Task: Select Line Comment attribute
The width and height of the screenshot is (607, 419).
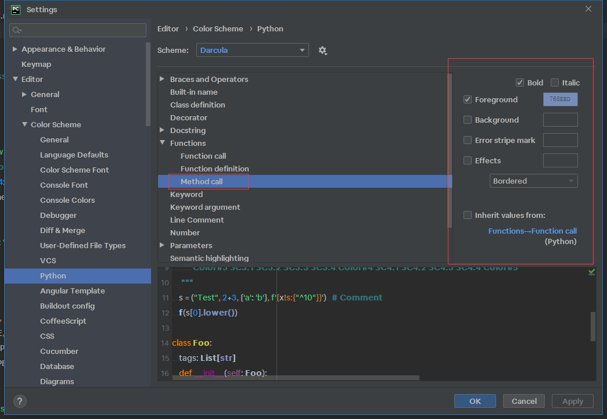Action: pyautogui.click(x=197, y=220)
